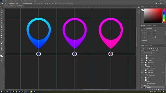Screen dimensions: 166x93
Task: Toggle visibility of topmost visible layer
Action: (x=142, y=56)
